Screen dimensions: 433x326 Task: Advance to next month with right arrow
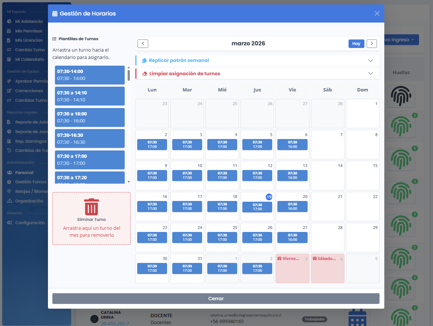pyautogui.click(x=371, y=44)
